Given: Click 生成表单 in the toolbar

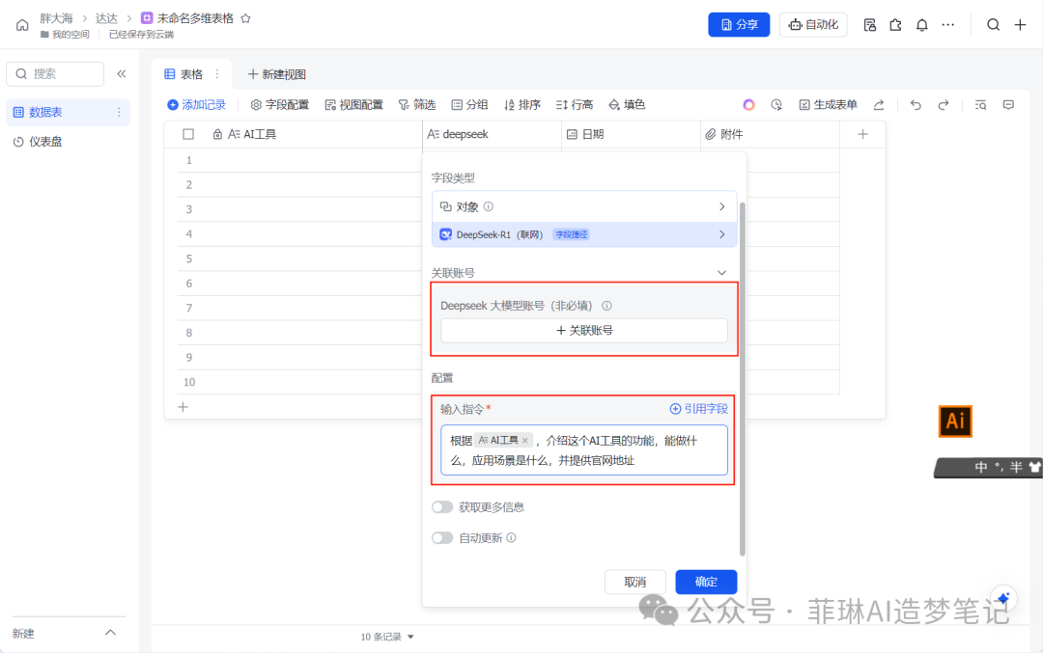Looking at the screenshot, I should tap(829, 105).
